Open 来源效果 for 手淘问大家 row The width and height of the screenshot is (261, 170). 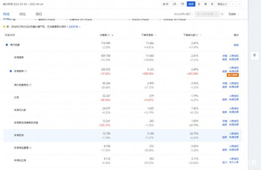coord(234,112)
